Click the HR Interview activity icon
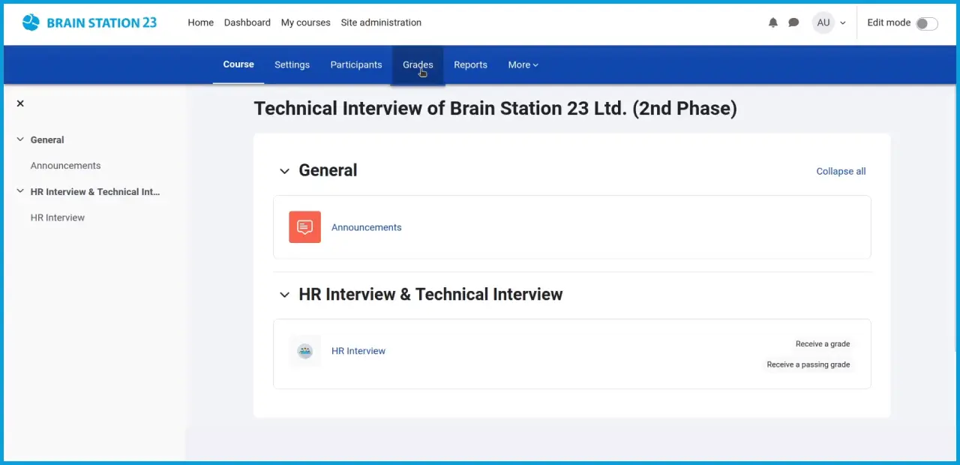This screenshot has height=465, width=960. pos(304,350)
